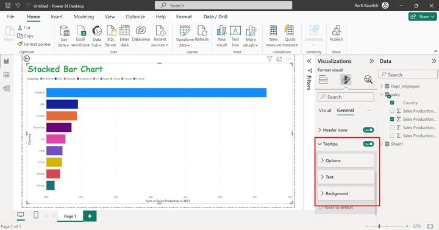Collapse the sales table
The width and height of the screenshot is (439, 230).
[381, 95]
